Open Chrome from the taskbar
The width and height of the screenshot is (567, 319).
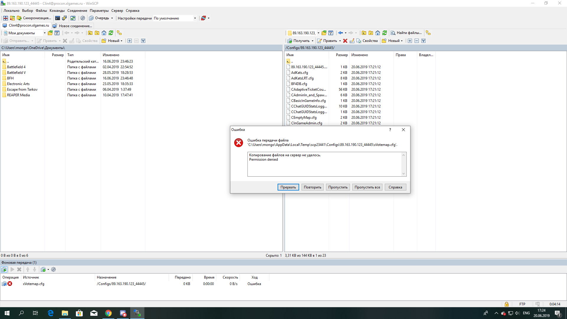click(x=108, y=313)
